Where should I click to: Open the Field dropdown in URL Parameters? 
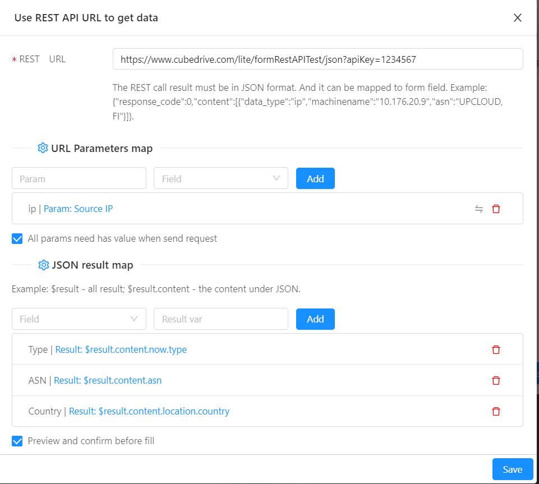pos(220,178)
